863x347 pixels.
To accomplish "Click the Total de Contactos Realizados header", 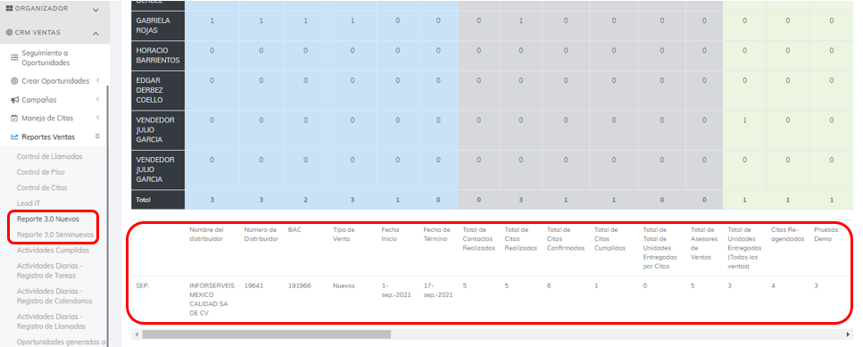I will tap(479, 239).
